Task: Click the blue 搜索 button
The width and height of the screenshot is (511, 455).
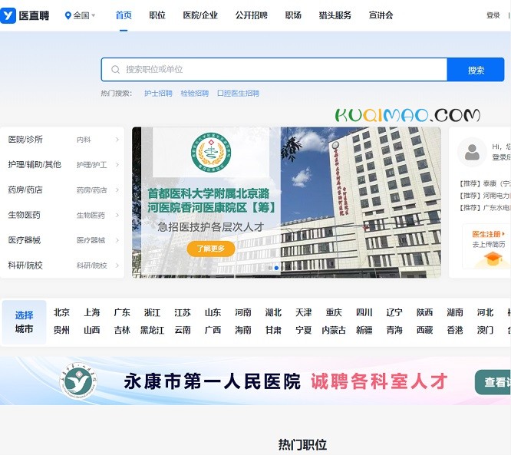Action: pos(476,70)
